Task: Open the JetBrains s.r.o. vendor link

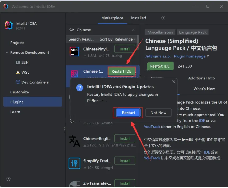Action: click(158, 56)
